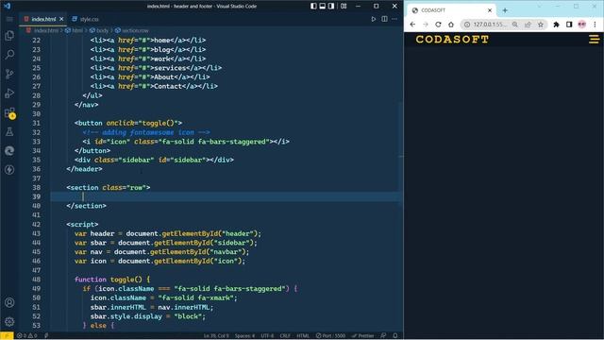Toggle the primary side bar layout
Viewport: 604px width, 340px height.
[313, 7]
